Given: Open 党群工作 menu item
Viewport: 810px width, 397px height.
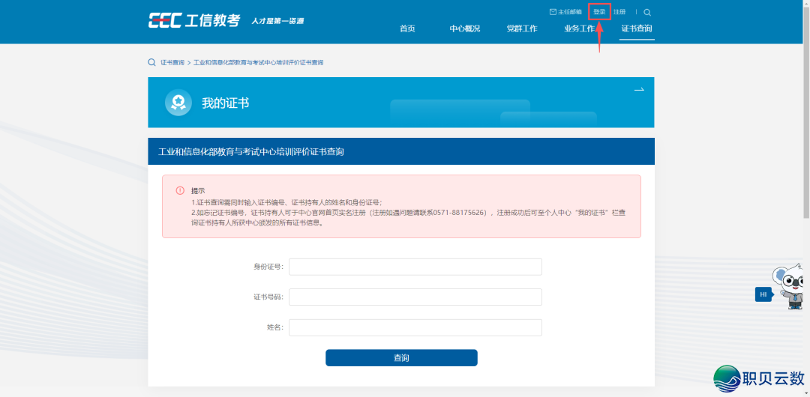Looking at the screenshot, I should click(522, 29).
